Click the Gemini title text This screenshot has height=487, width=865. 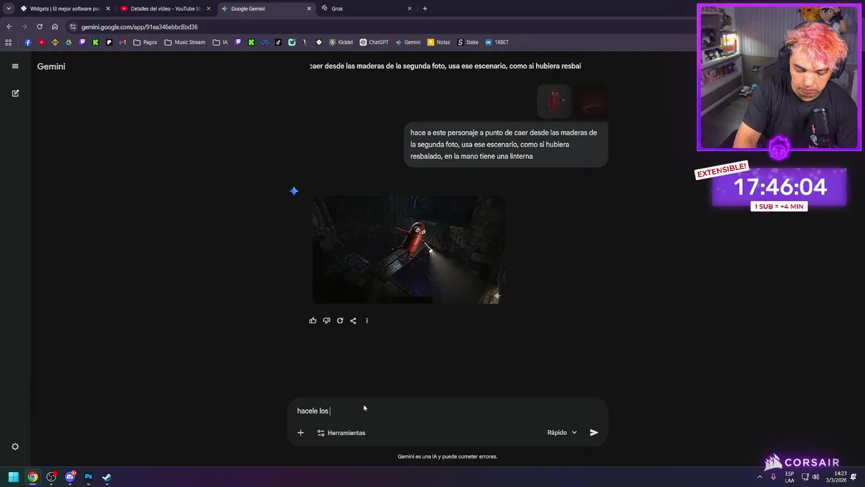[51, 66]
